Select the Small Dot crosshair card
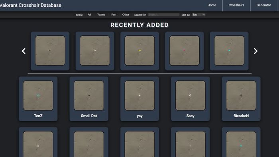Viewport: 279px width, 157px height. [89, 99]
